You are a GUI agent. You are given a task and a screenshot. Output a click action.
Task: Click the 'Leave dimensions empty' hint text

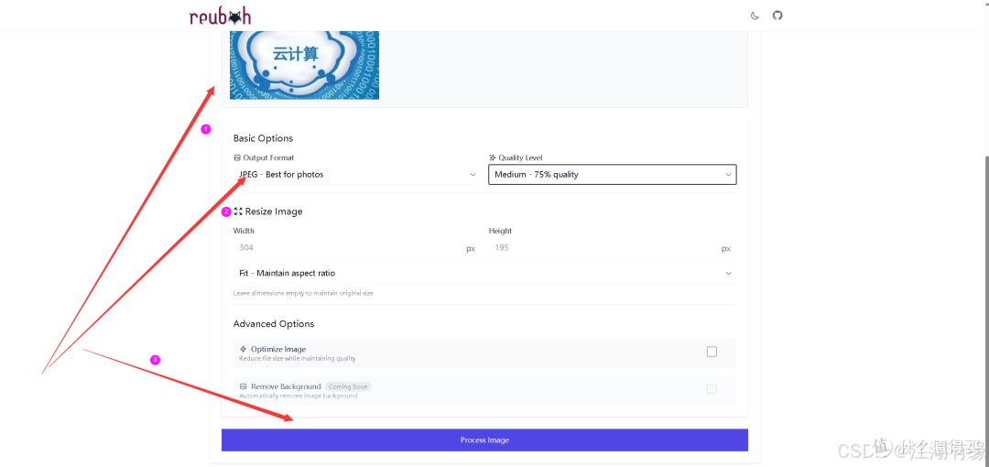point(303,293)
